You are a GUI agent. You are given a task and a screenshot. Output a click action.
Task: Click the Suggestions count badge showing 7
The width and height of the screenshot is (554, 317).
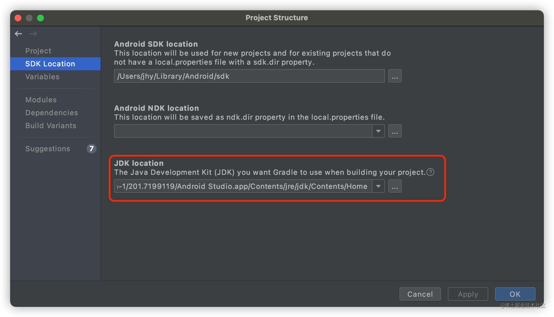(91, 149)
